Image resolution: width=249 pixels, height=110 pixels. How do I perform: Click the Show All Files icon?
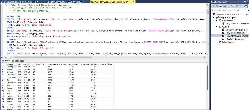241,6
